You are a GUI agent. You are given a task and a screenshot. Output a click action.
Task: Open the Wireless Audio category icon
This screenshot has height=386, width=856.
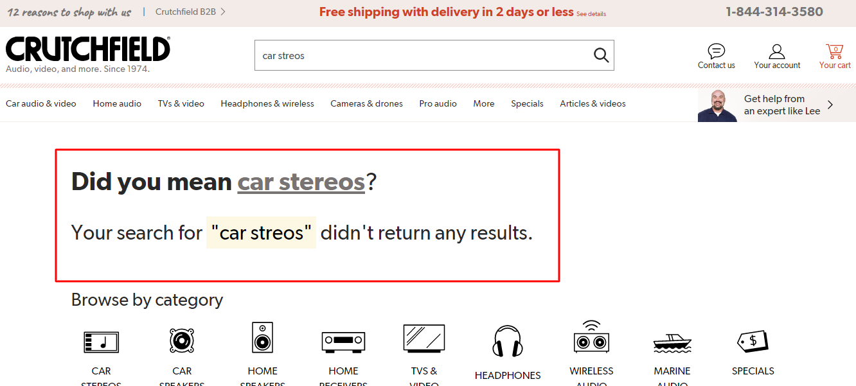591,336
